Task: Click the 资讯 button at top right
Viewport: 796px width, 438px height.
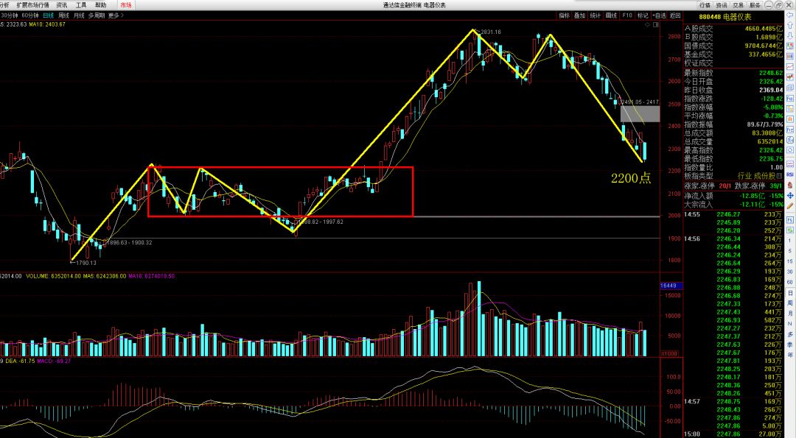Action: point(722,5)
